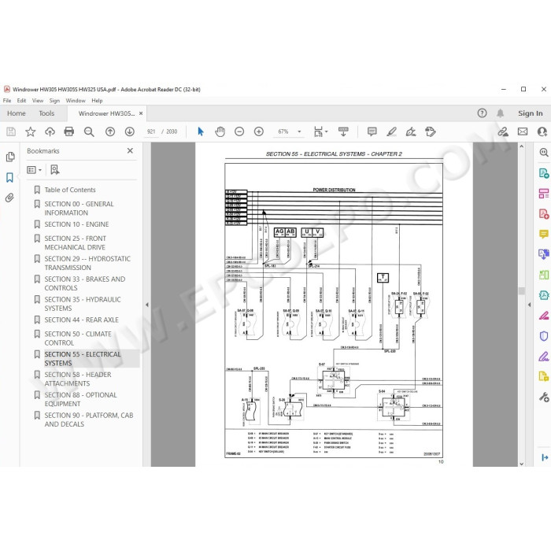Viewport: 551px width, 551px height.
Task: Go to next page arrow
Action: tap(130, 131)
